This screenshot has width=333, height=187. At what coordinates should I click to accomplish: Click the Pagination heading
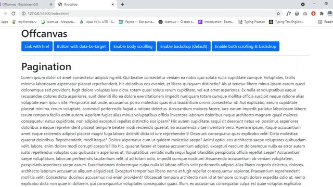click(46, 67)
